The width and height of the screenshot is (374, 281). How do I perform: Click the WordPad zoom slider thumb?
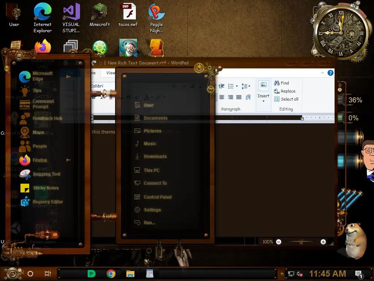point(301,242)
